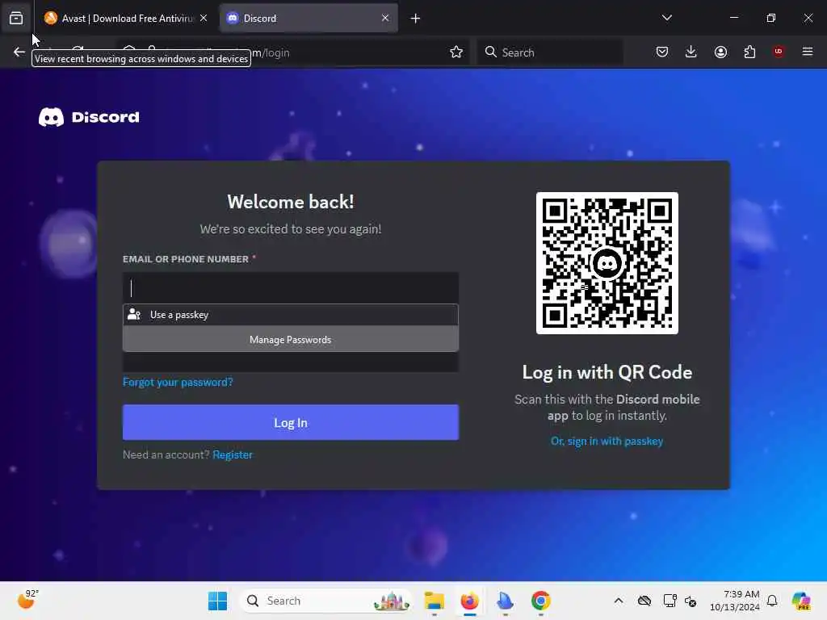Launch File Explorer from the taskbar
Viewport: 827px width, 620px height.
pyautogui.click(x=434, y=601)
